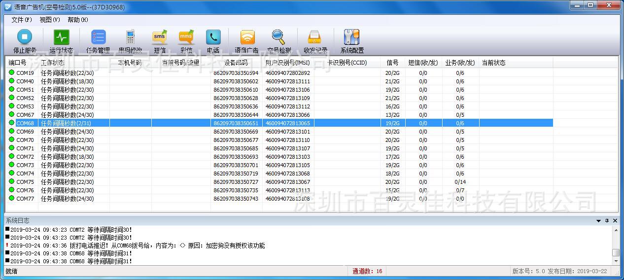Open the 串码修改 IMEI modify tool
Viewport: 624px width, 280px height.
point(130,41)
